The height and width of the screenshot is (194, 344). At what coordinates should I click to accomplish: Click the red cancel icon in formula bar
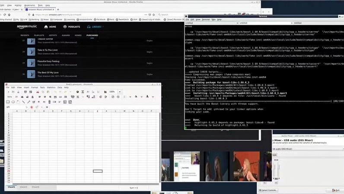pos(32,107)
